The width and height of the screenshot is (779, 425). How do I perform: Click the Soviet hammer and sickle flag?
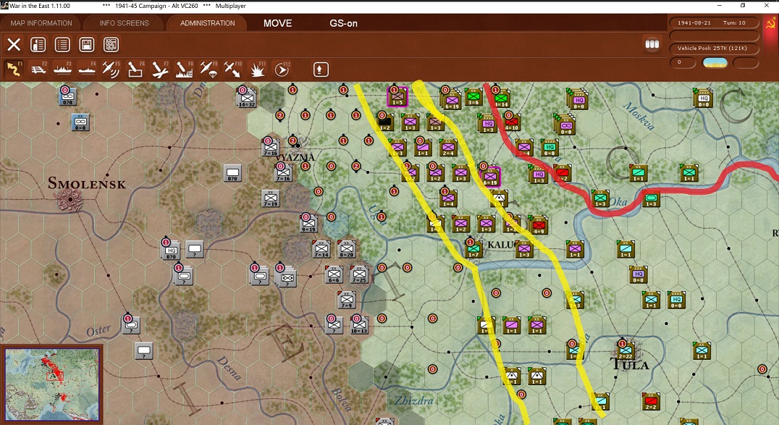(x=772, y=24)
